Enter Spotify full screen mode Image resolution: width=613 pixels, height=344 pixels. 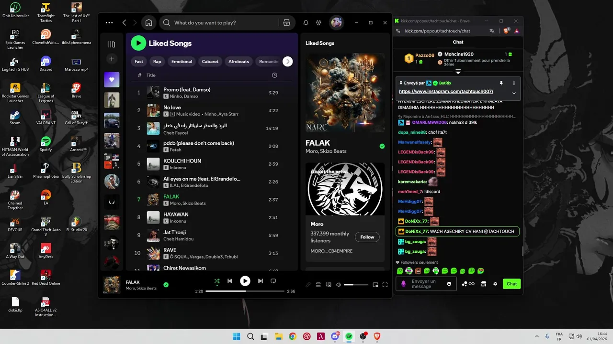(x=385, y=285)
